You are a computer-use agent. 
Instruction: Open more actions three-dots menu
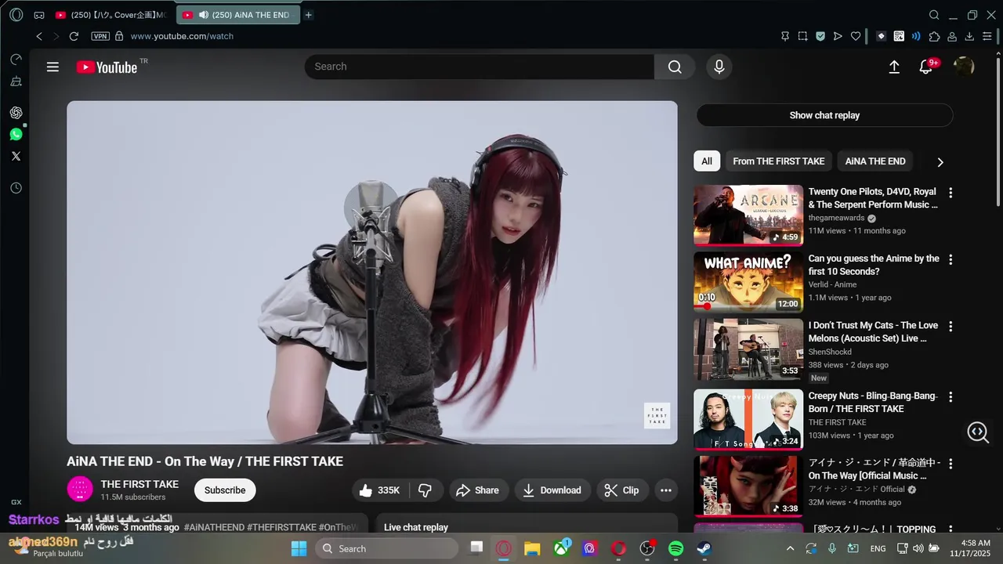[666, 490]
